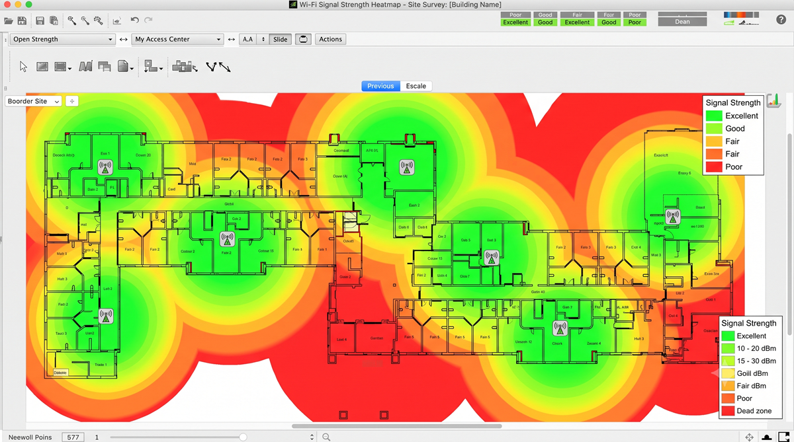The height and width of the screenshot is (442, 794).
Task: Click the overlapping windows layer icon
Action: [x=105, y=67]
